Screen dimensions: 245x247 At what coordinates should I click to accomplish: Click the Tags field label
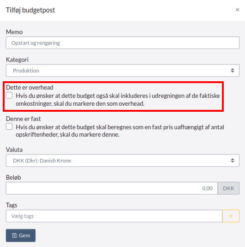click(x=12, y=205)
